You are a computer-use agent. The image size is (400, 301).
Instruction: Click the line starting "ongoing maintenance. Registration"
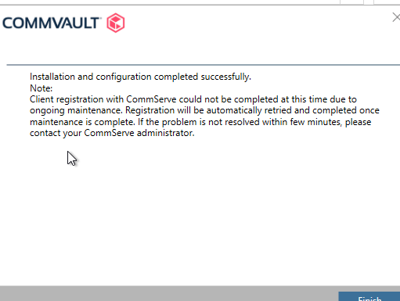204,110
